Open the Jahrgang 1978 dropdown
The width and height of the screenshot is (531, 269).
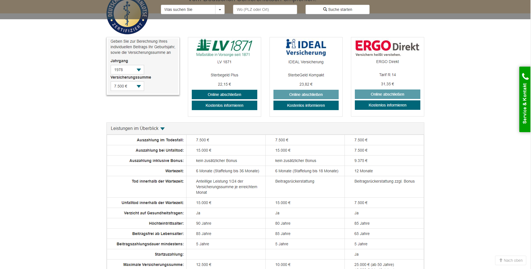coord(127,70)
